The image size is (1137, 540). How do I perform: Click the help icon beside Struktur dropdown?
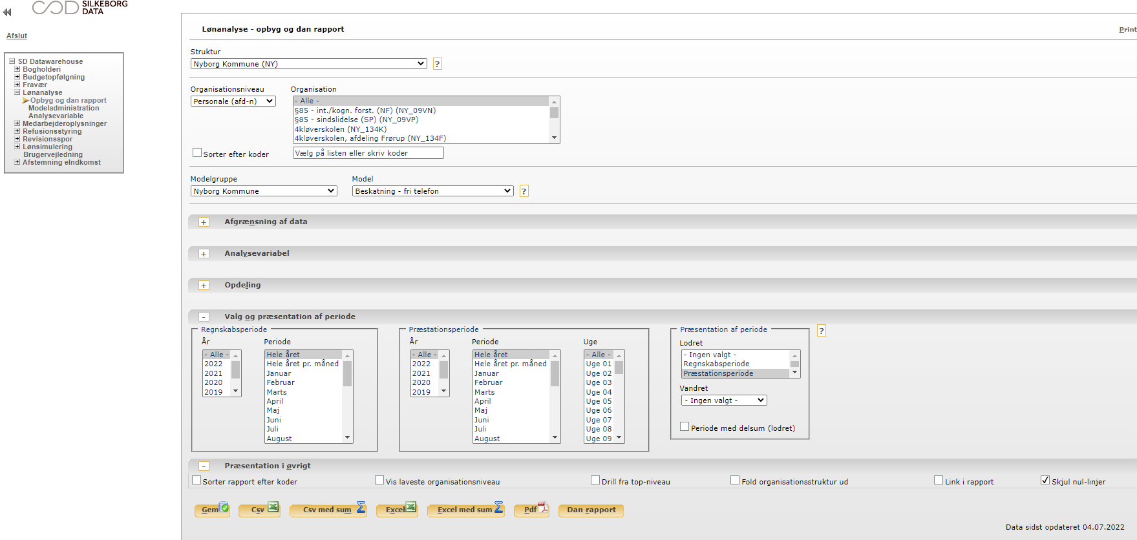click(x=437, y=64)
